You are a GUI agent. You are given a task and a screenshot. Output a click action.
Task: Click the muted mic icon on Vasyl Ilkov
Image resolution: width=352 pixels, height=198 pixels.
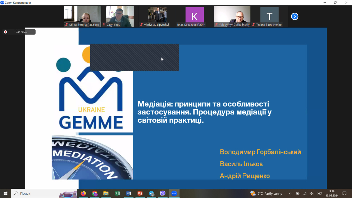(104, 25)
